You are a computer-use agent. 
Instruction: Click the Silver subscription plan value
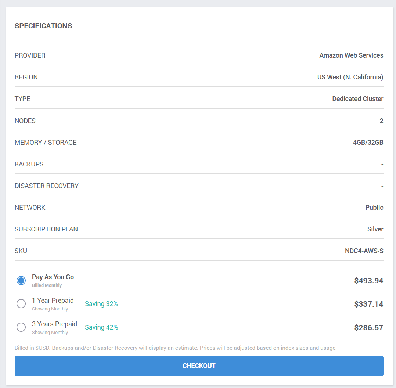(x=375, y=229)
